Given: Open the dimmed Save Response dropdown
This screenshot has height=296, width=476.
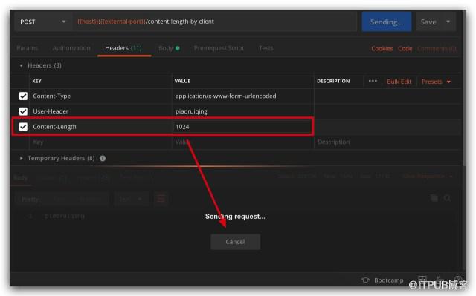Looking at the screenshot, I should [428, 176].
